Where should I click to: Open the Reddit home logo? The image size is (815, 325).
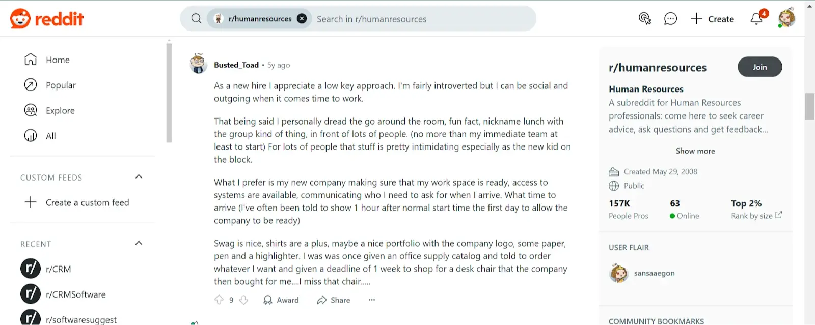pyautogui.click(x=47, y=18)
